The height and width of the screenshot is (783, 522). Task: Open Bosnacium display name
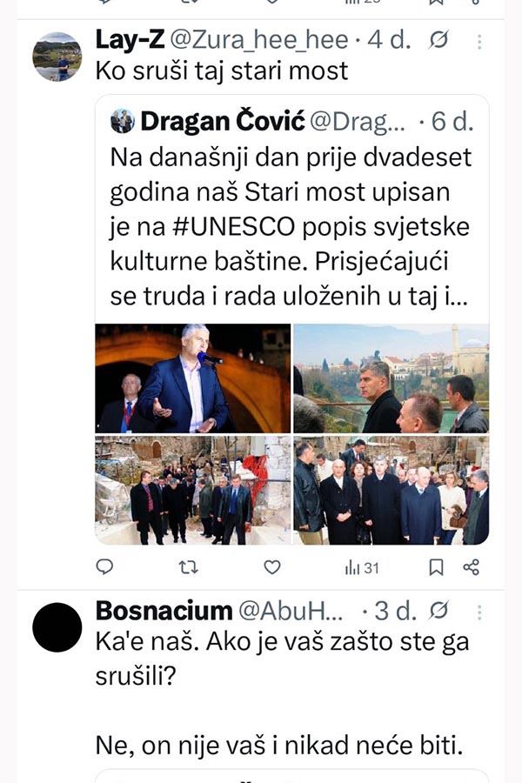pyautogui.click(x=164, y=611)
